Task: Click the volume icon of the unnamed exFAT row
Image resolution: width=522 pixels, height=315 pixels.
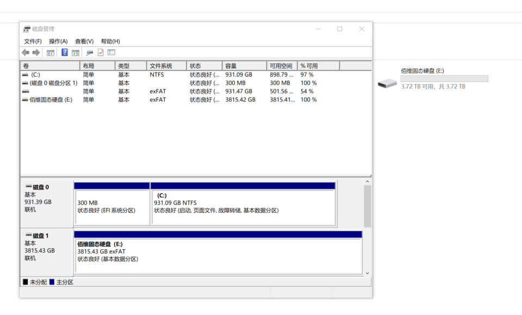Action: (x=26, y=91)
